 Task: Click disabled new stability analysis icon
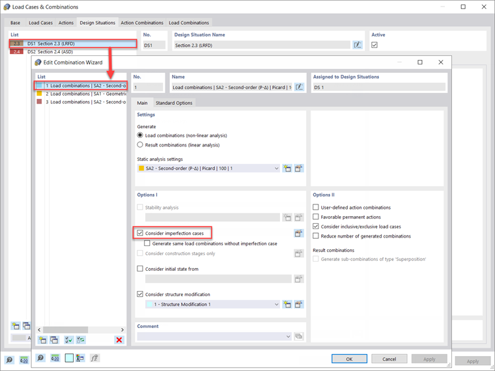[x=287, y=217]
